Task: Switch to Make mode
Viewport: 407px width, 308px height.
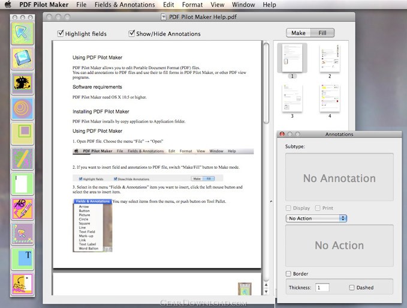Action: click(299, 33)
